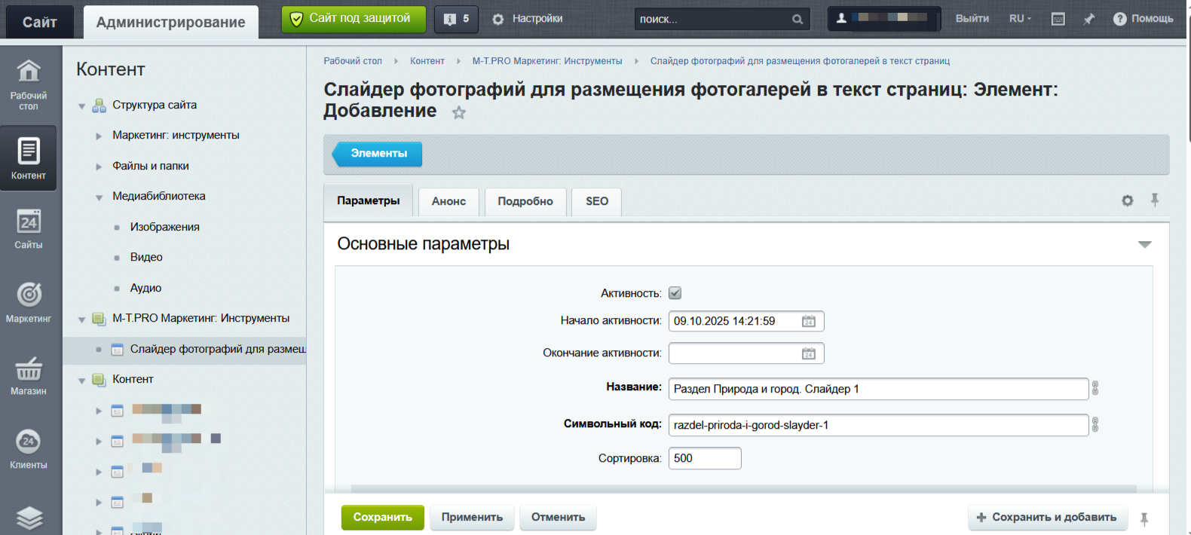Toggle the Активность checkbox

675,293
